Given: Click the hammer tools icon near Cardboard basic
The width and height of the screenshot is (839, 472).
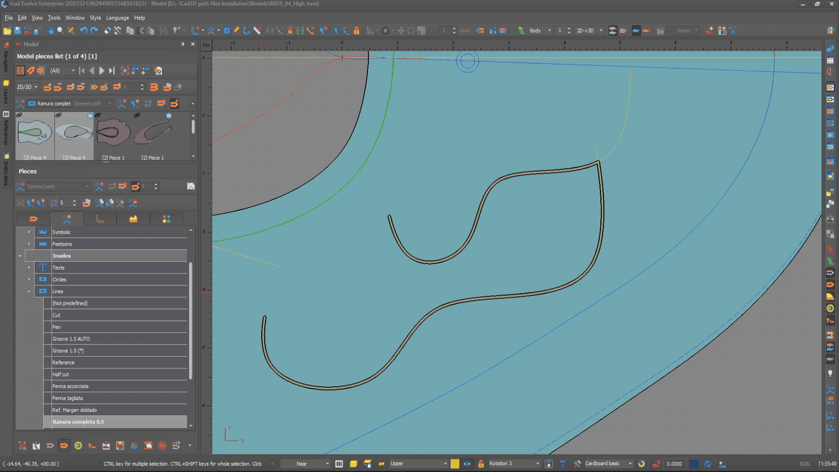Looking at the screenshot, I should click(x=577, y=464).
